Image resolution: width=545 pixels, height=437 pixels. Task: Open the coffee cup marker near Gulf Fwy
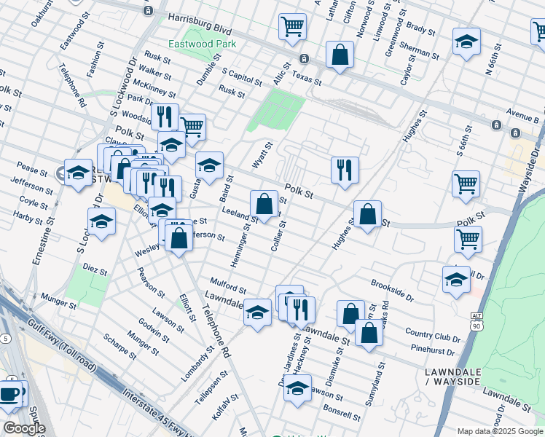(x=10, y=394)
